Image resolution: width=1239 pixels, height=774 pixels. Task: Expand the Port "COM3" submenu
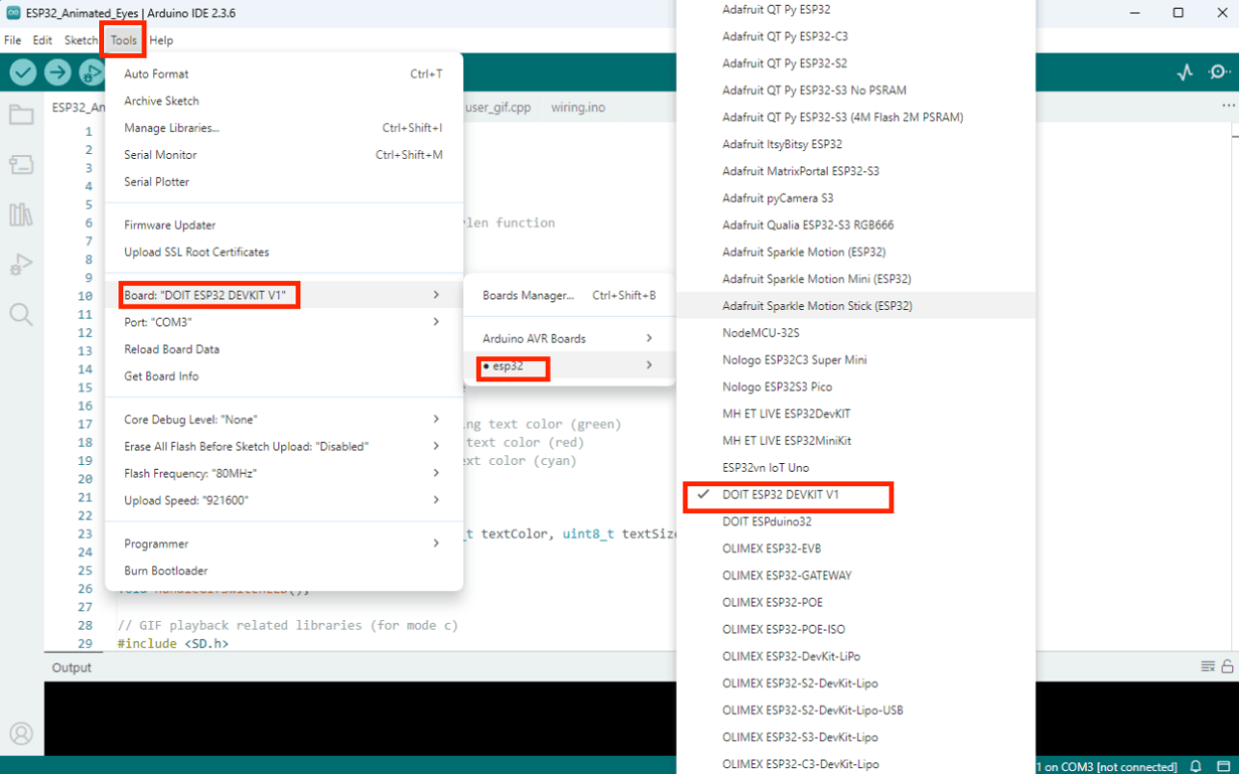click(284, 322)
